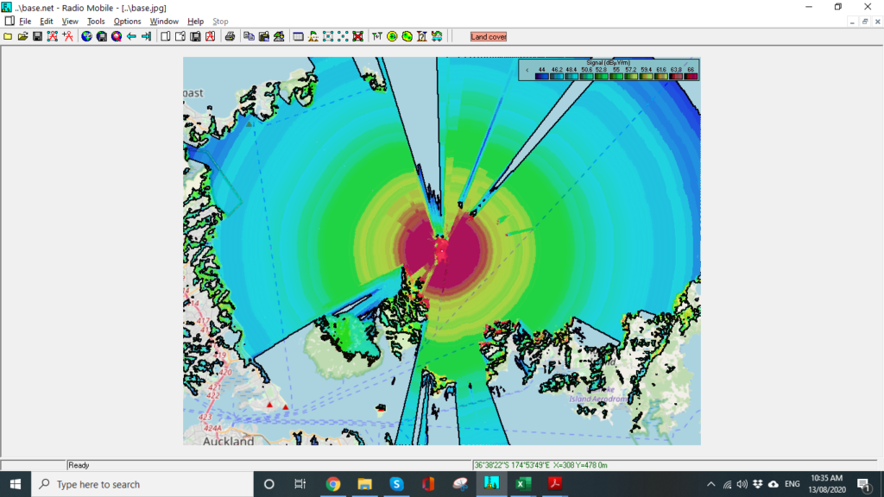Click the Type here to search box

(142, 484)
